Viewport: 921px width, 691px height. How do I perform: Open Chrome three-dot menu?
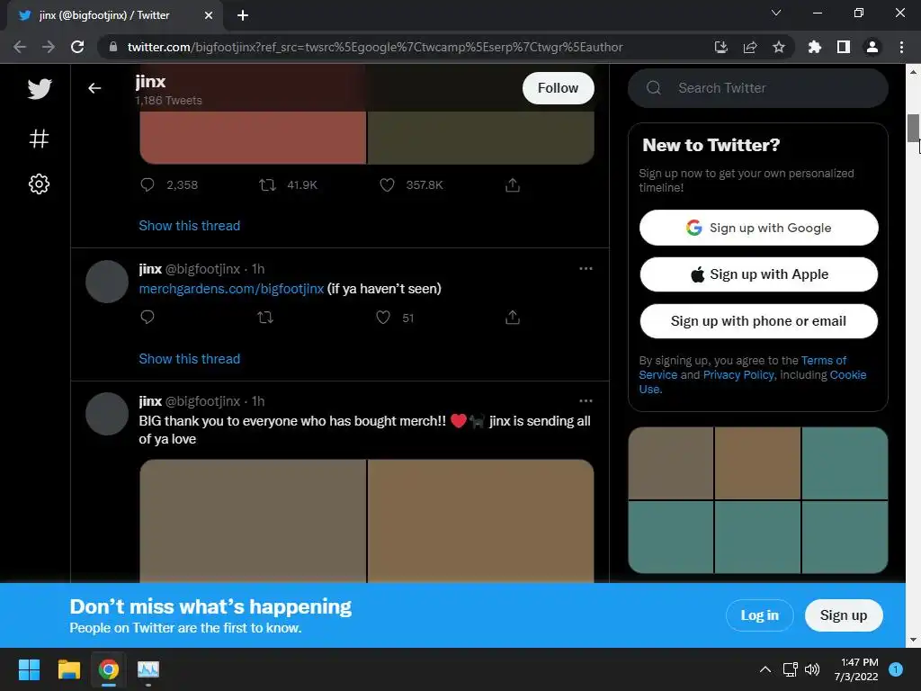(901, 47)
